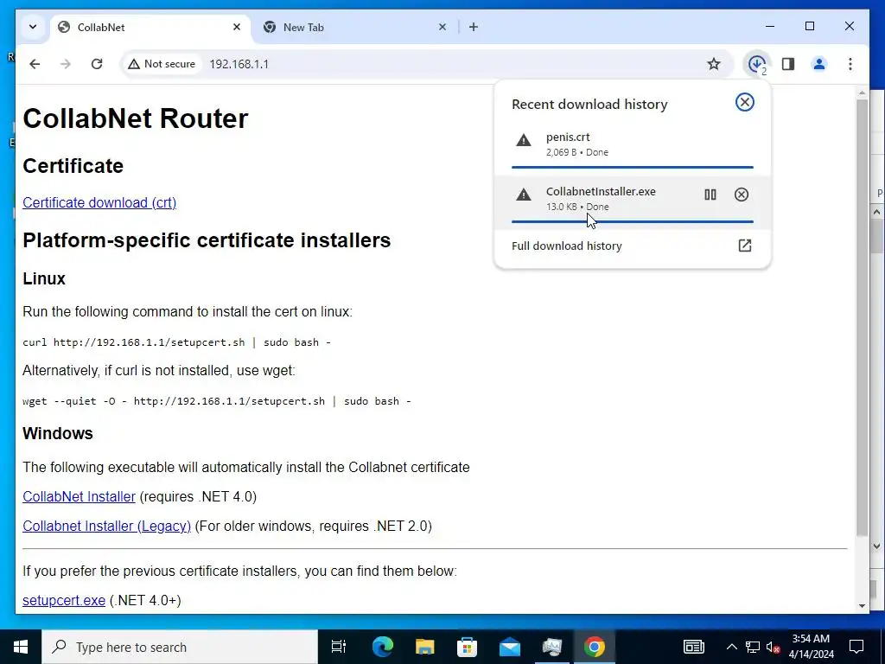This screenshot has width=885, height=664.
Task: Click the muted volume tray icon
Action: [774, 647]
